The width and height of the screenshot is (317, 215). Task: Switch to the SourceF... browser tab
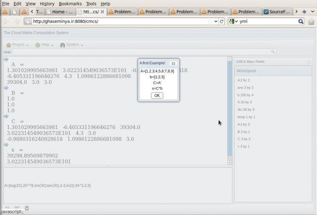(x=277, y=12)
